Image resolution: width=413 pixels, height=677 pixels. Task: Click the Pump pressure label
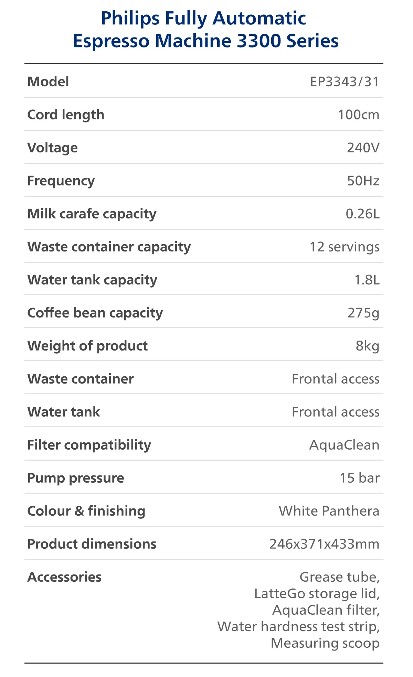[76, 478]
